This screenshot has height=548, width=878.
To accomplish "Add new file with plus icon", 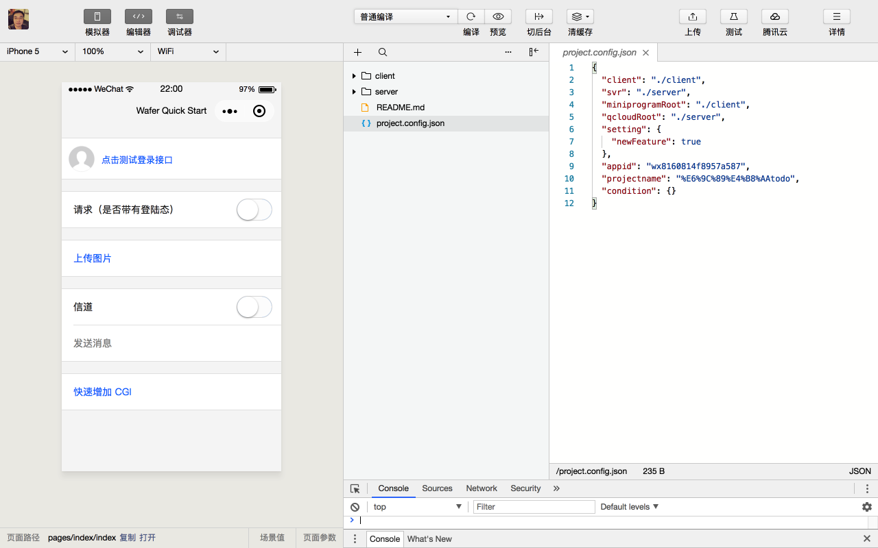I will coord(357,52).
